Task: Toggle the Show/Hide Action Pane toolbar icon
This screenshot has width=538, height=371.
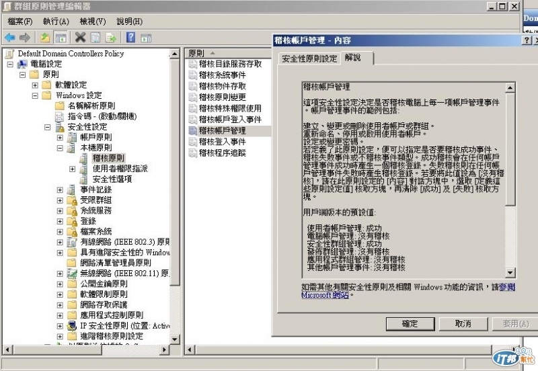Action: [146, 38]
